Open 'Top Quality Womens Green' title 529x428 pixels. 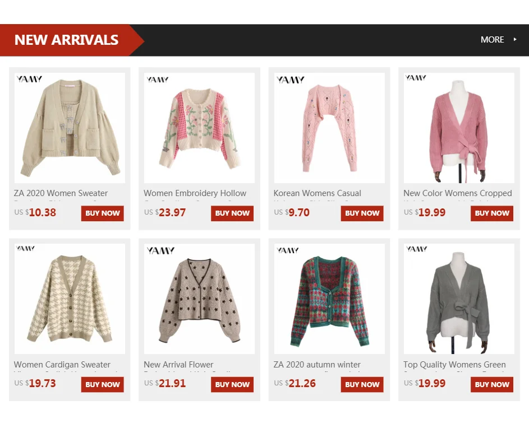pyautogui.click(x=454, y=365)
